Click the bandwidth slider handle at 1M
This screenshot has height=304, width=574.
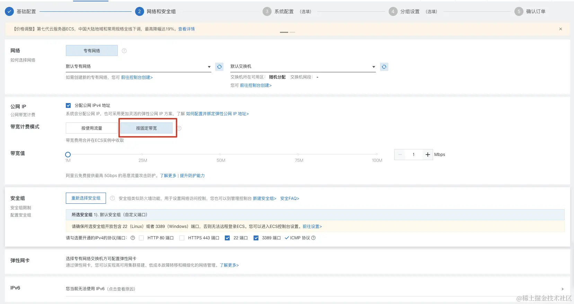pyautogui.click(x=68, y=155)
